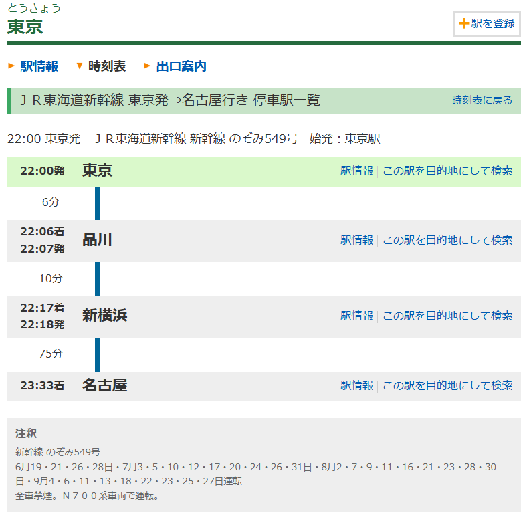Click the 22:18発 departure time
Image resolution: width=529 pixels, height=519 pixels.
[x=42, y=324]
